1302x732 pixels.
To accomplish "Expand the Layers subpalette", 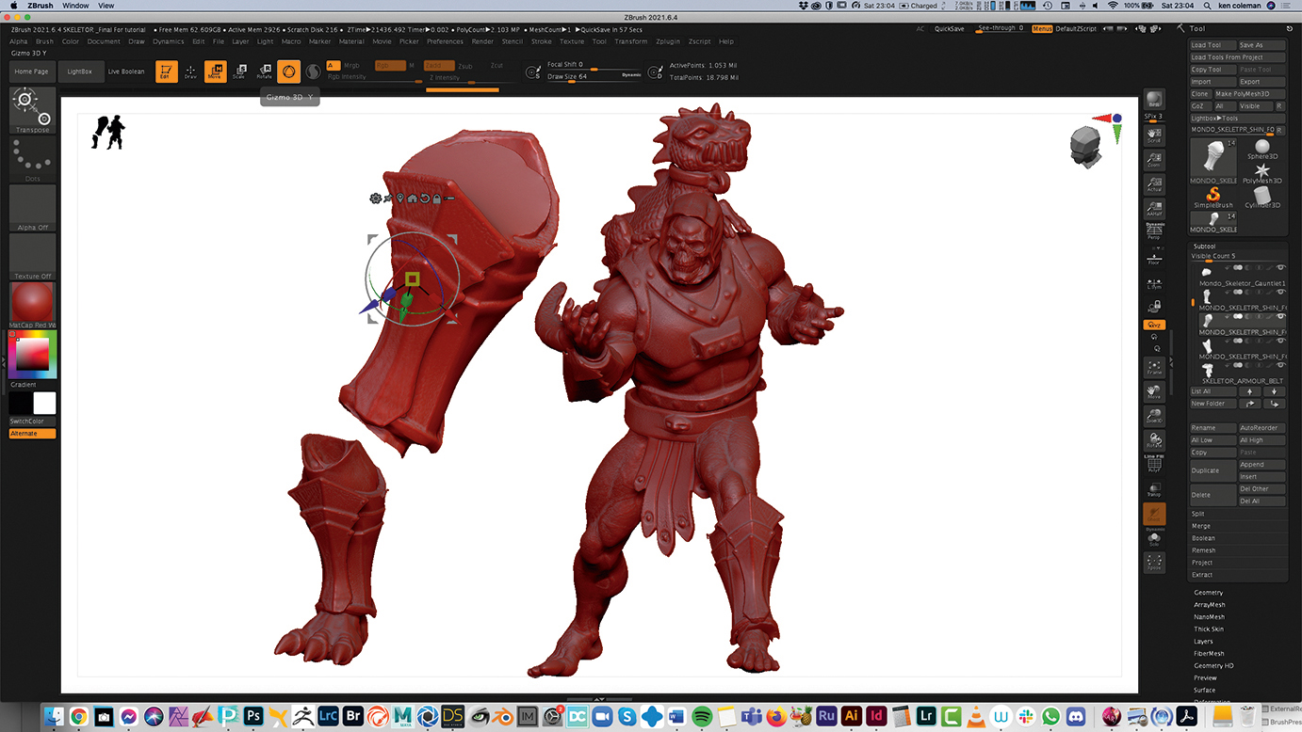I will pos(1204,642).
